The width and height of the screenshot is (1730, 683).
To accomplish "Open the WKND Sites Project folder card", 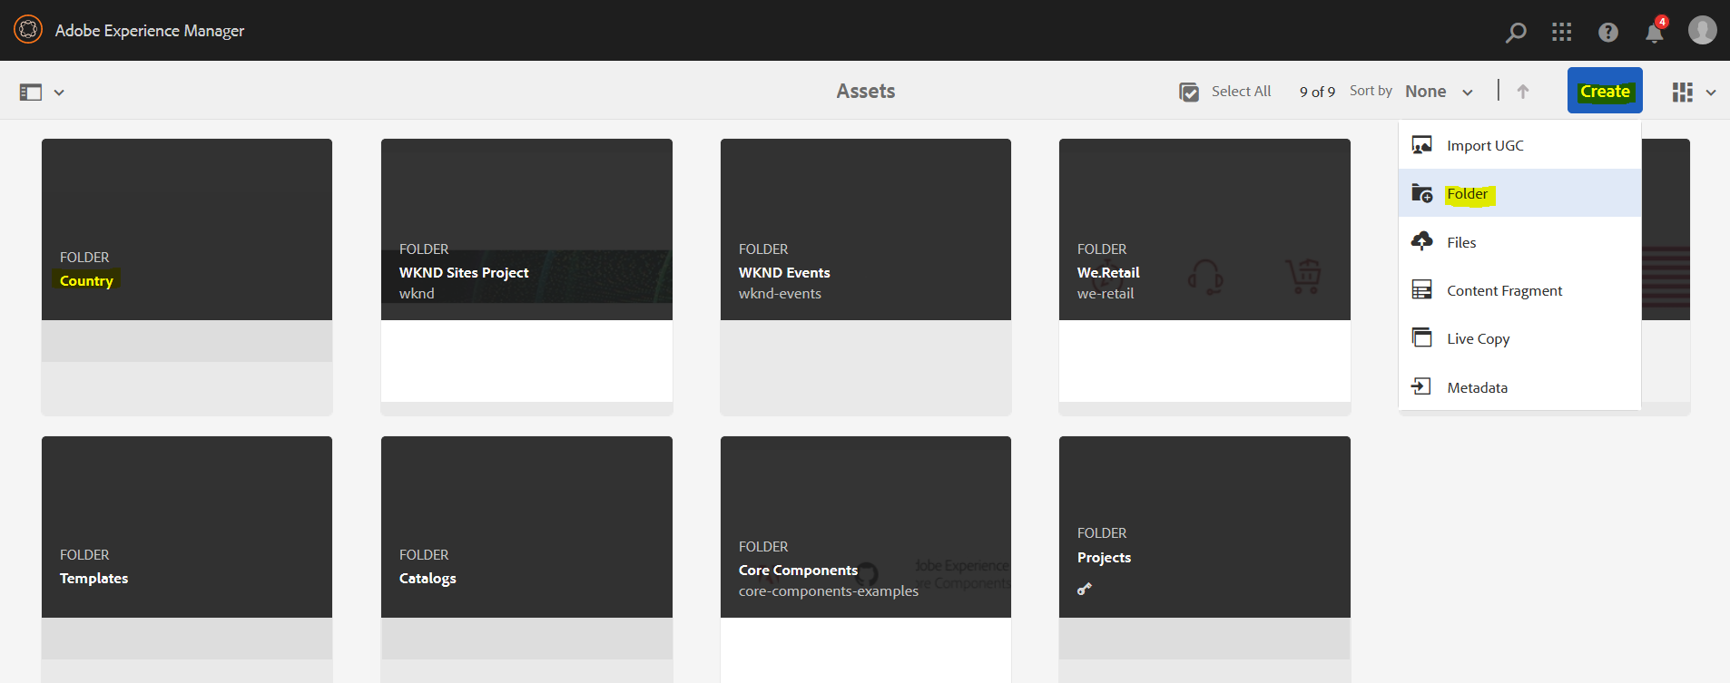I will coord(526,277).
